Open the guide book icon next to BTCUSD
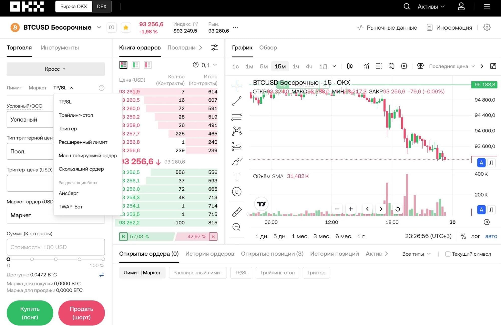This screenshot has width=501, height=326. click(x=112, y=27)
